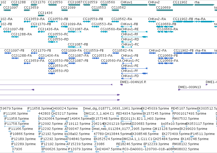Click the DMG1C.3_1.A04.C1 label
The width and height of the screenshot is (217, 153).
click(99, 114)
